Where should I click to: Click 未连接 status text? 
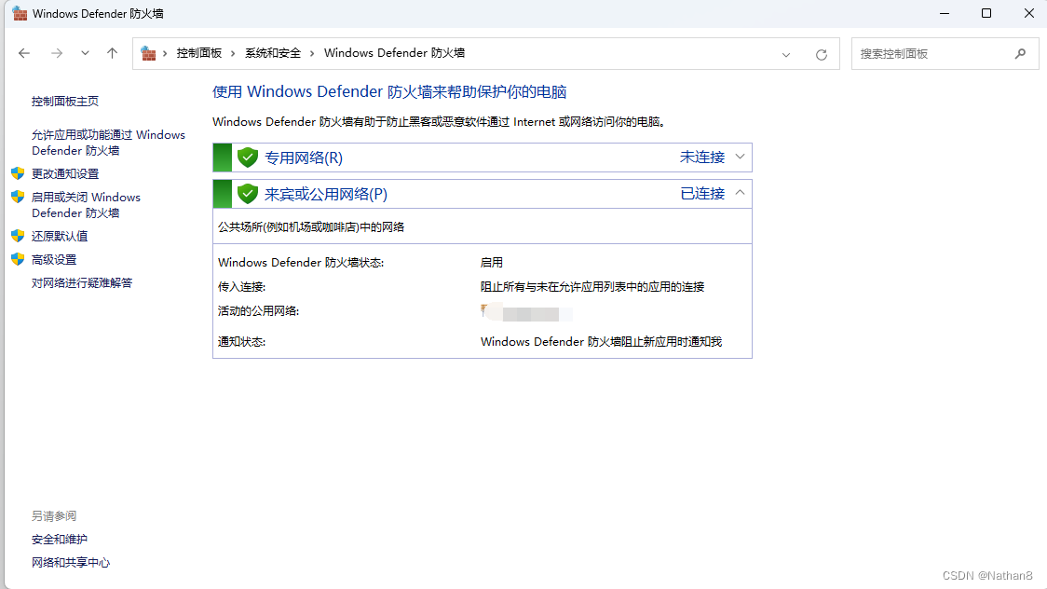[702, 157]
